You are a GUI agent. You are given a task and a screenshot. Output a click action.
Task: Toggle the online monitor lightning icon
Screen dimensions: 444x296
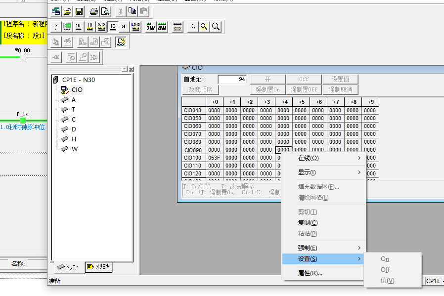(121, 42)
